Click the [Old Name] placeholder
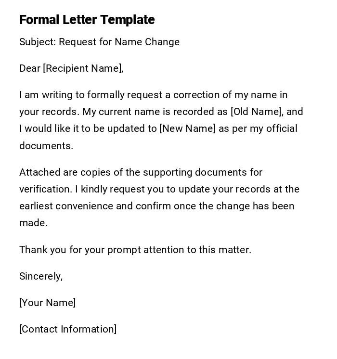Screen dimensions: 337x359 (x=257, y=112)
